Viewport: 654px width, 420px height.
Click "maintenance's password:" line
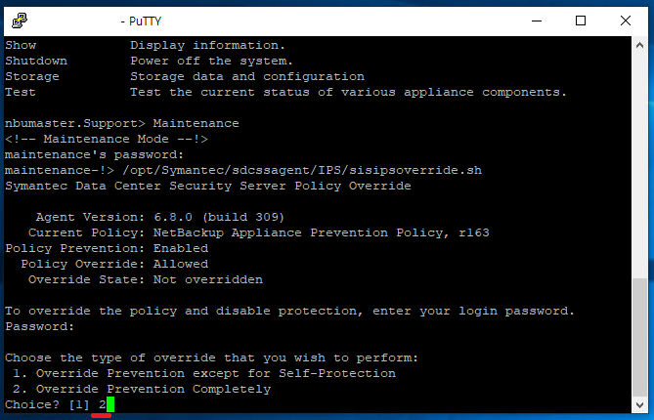click(x=94, y=154)
